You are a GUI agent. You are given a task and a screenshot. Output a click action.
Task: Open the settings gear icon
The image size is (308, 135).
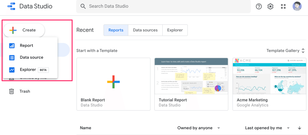(x=271, y=6)
